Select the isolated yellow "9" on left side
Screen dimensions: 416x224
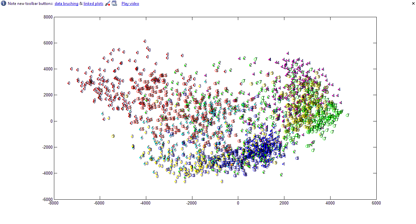tap(113, 136)
